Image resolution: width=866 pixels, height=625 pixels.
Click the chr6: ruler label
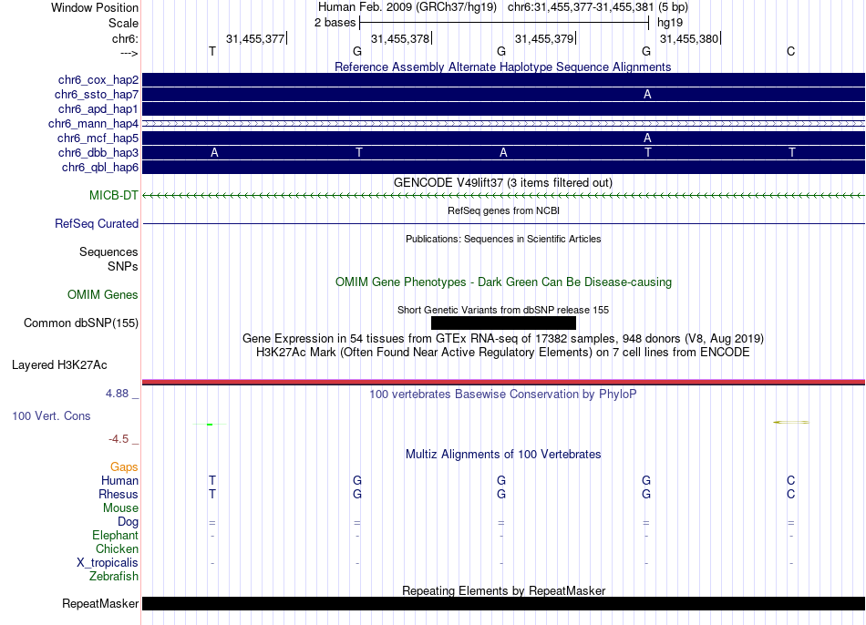(x=125, y=38)
